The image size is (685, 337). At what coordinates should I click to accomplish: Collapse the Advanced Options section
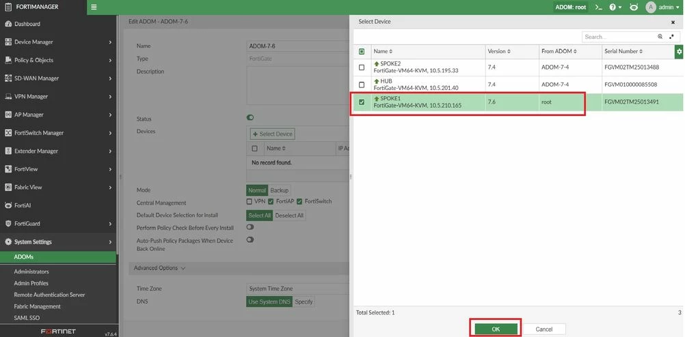click(159, 268)
